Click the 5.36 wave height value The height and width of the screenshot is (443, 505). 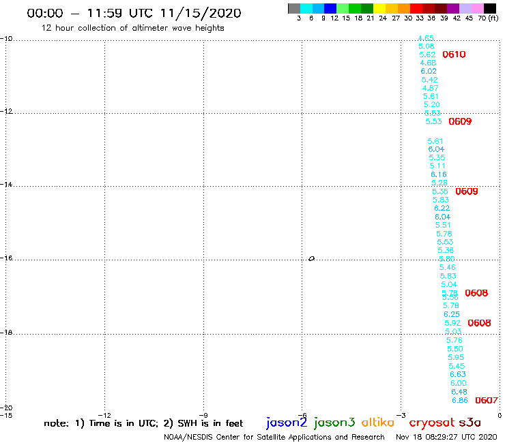point(446,250)
